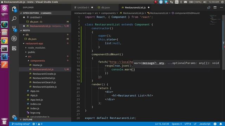The width and height of the screenshot is (225, 126).
Task: Click the mail envelope icon in top panel
Action: pyautogui.click(x=185, y=2)
